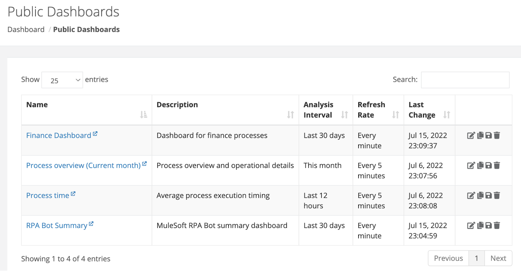Viewport: 521px width, 271px height.
Task: Click edit icon for Finance Dashboard row
Action: [x=471, y=136]
